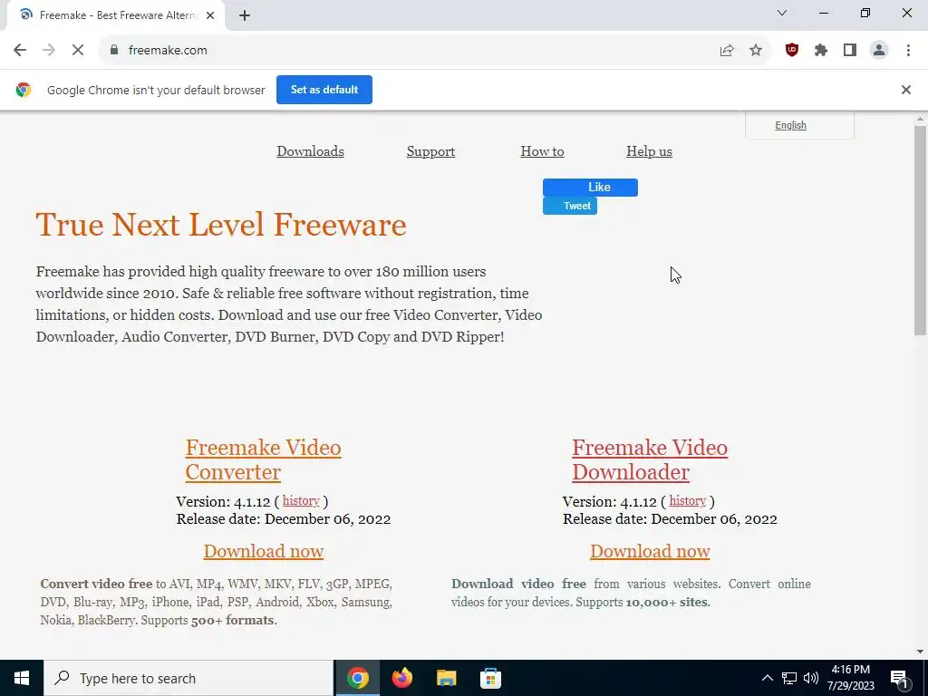
Task: Open the Support menu item
Action: click(430, 151)
